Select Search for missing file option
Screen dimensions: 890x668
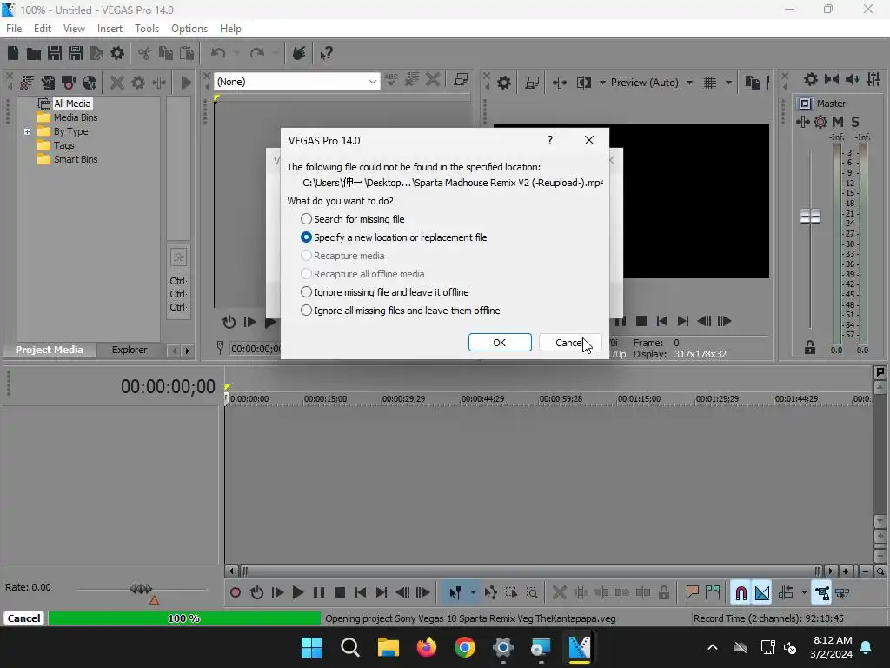(x=353, y=219)
